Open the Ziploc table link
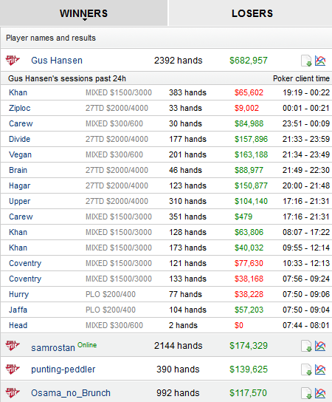 [20, 108]
